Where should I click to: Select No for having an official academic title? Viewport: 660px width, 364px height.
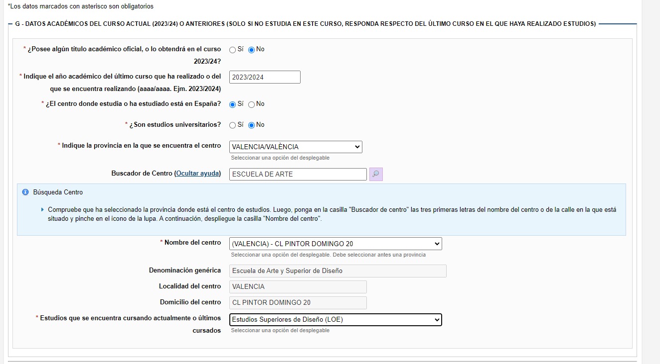(251, 50)
